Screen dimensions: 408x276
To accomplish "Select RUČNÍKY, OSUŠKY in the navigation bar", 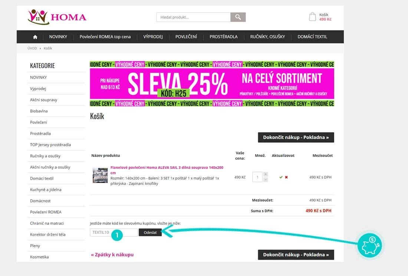I will click(x=267, y=37).
